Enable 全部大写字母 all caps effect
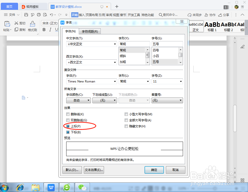248x192 pixels. click(x=126, y=120)
